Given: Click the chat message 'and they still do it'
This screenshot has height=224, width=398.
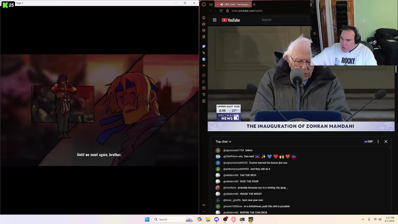Looking at the screenshot, I should pos(260,169).
